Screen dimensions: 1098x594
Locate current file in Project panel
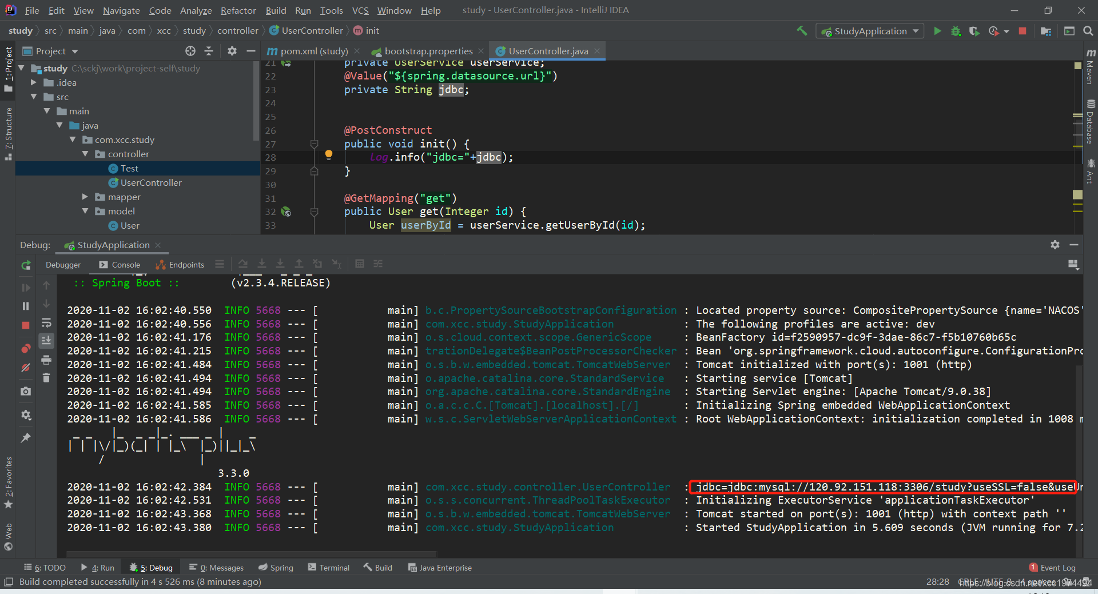(x=190, y=51)
